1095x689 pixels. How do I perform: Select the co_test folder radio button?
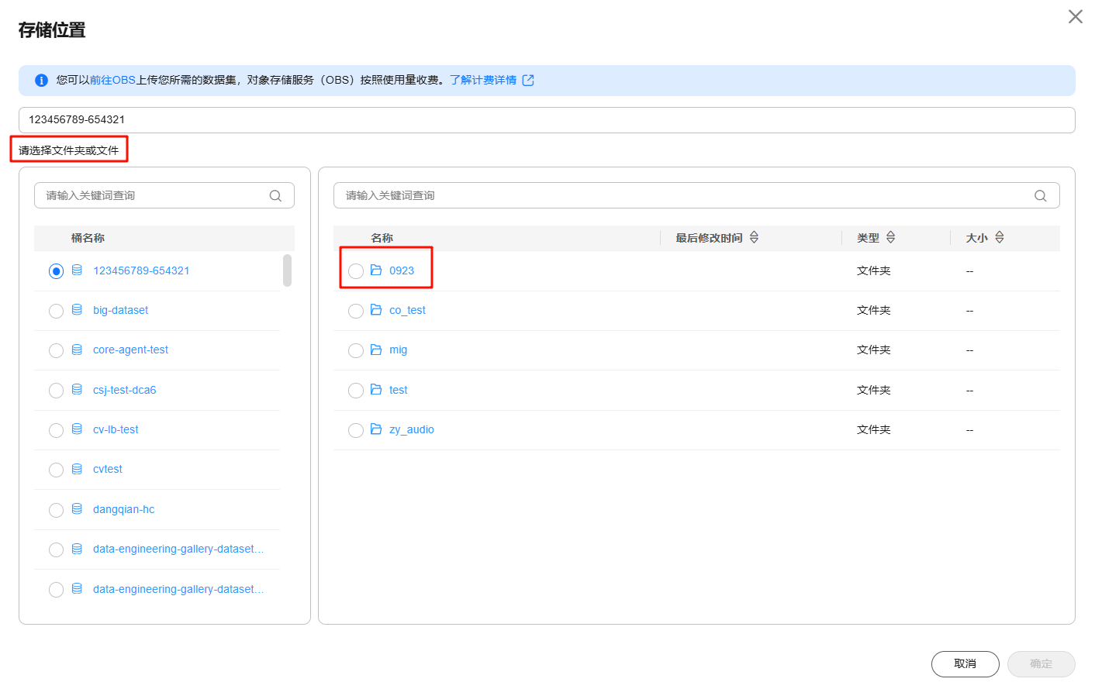tap(356, 311)
